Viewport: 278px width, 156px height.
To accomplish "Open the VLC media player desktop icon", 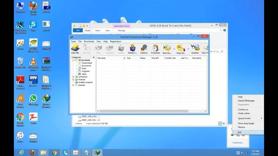I will coord(33,64).
